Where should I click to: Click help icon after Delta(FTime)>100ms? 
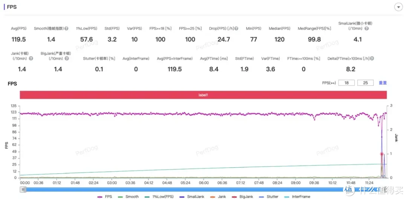[372, 59]
